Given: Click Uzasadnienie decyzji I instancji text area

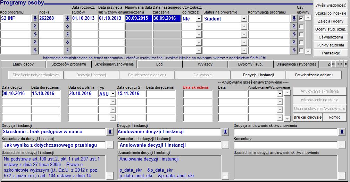Looking at the screenshot, I should tap(54, 167).
